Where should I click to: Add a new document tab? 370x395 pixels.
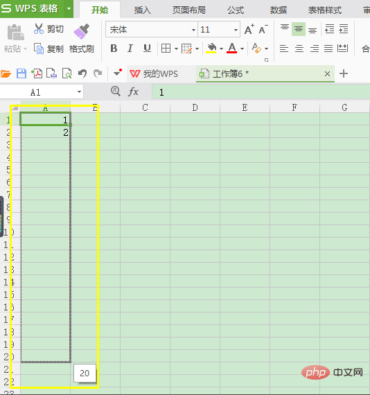[344, 73]
